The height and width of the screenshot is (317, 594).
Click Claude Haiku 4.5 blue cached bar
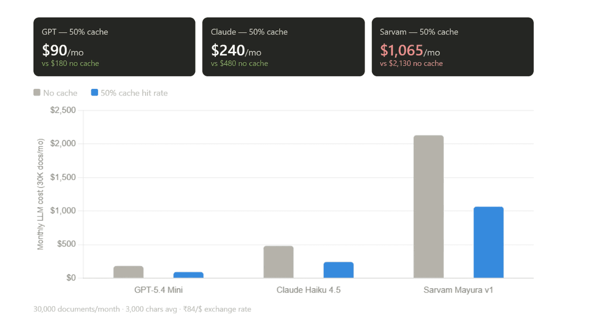tap(339, 270)
